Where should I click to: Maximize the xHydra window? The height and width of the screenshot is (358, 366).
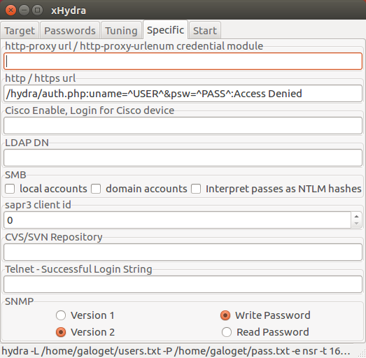click(37, 10)
